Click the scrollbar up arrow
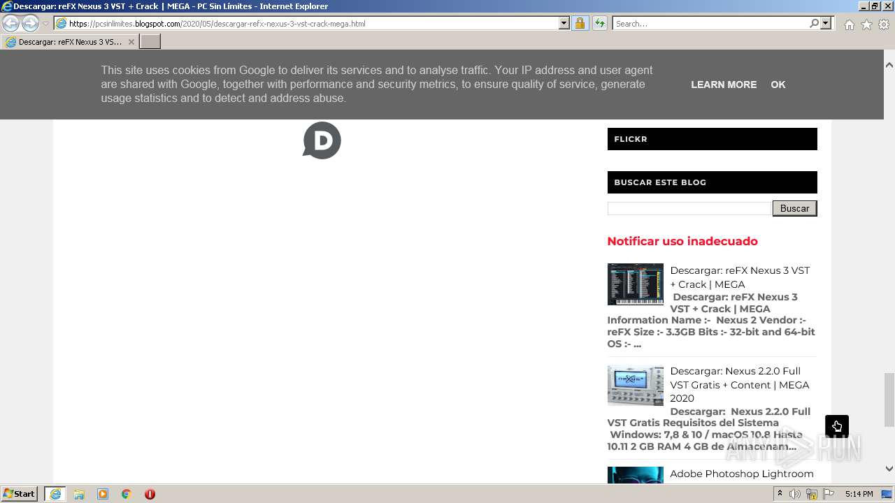The image size is (895, 503). tap(889, 64)
